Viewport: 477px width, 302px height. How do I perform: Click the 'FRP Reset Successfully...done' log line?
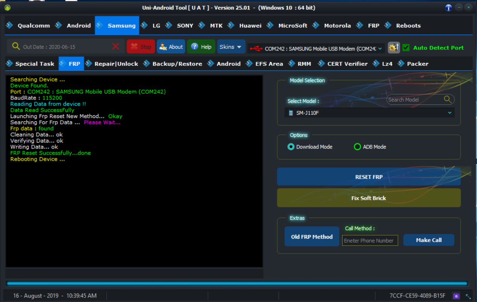tap(51, 153)
